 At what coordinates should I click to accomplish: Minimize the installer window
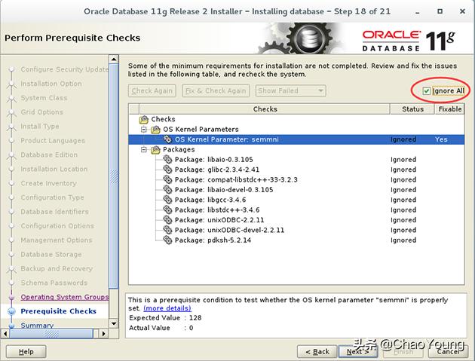418,12
